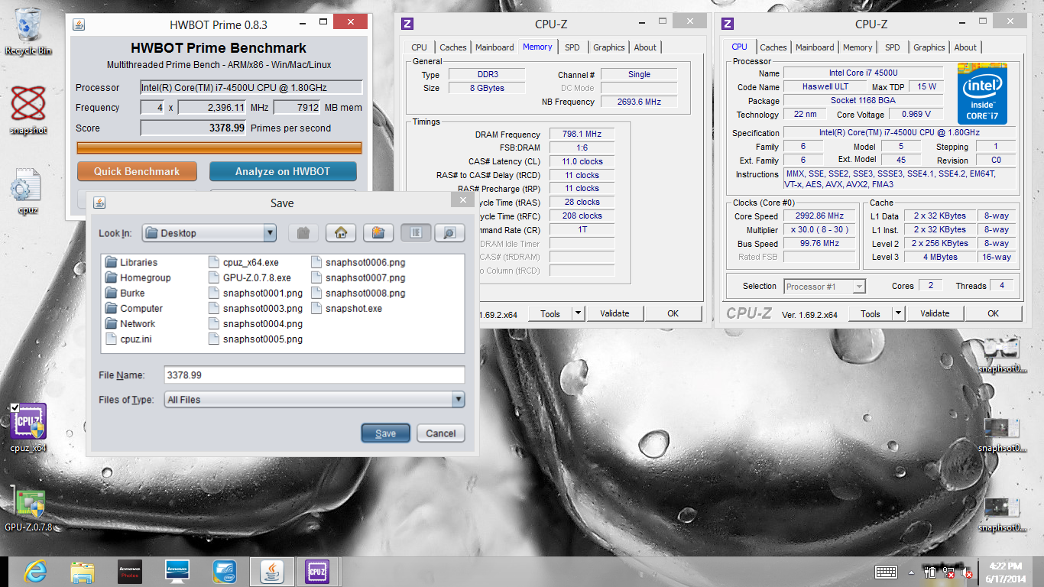This screenshot has width=1044, height=587.
Task: Click the HWBOT benchmark progress bar
Action: pos(219,148)
